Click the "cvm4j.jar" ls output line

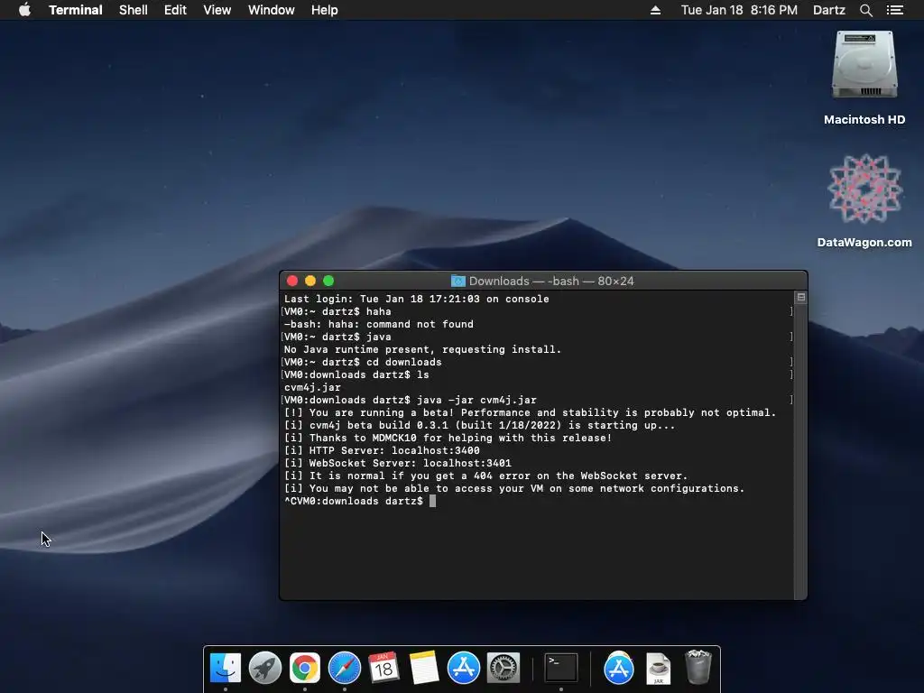(312, 387)
